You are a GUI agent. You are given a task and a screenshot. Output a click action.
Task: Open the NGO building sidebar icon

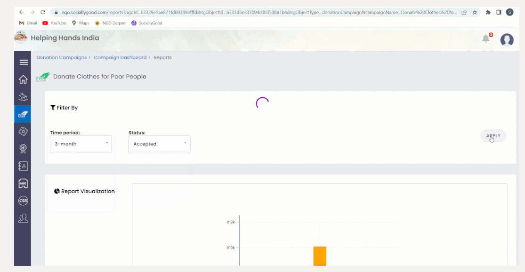23,184
